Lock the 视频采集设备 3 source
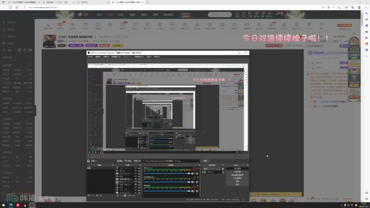Screen dimensions: 370x208 [139, 174]
